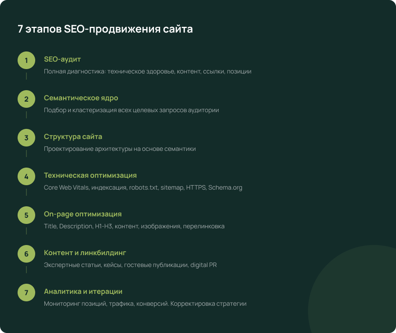Click the number 6 step circle
This screenshot has width=396, height=333.
[26, 254]
